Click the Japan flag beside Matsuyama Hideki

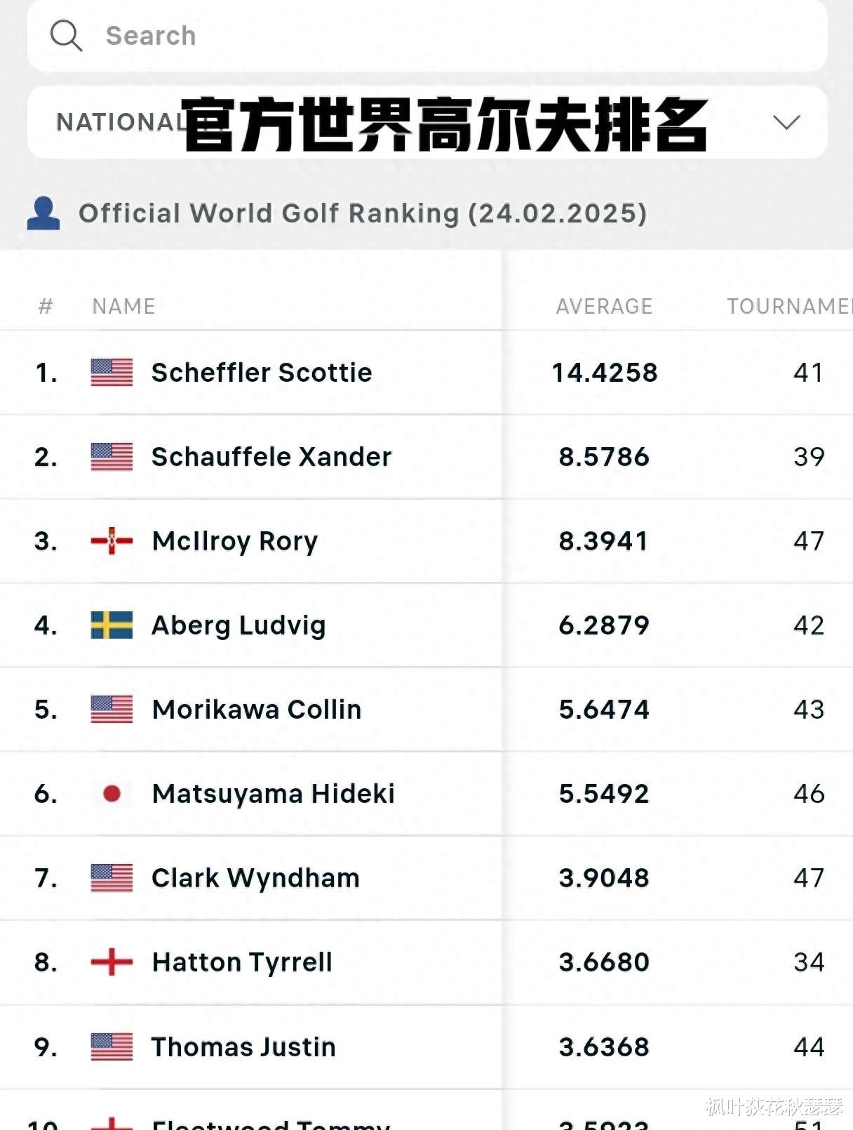[x=112, y=794]
